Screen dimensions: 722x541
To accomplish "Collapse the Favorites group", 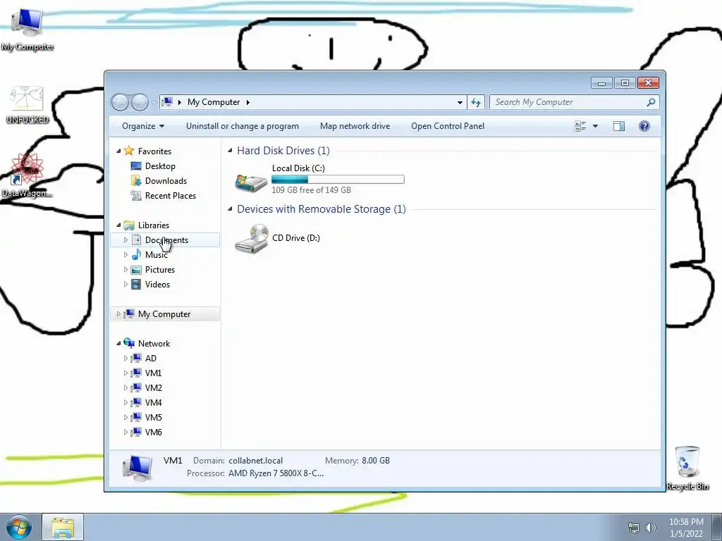I will pyautogui.click(x=118, y=151).
